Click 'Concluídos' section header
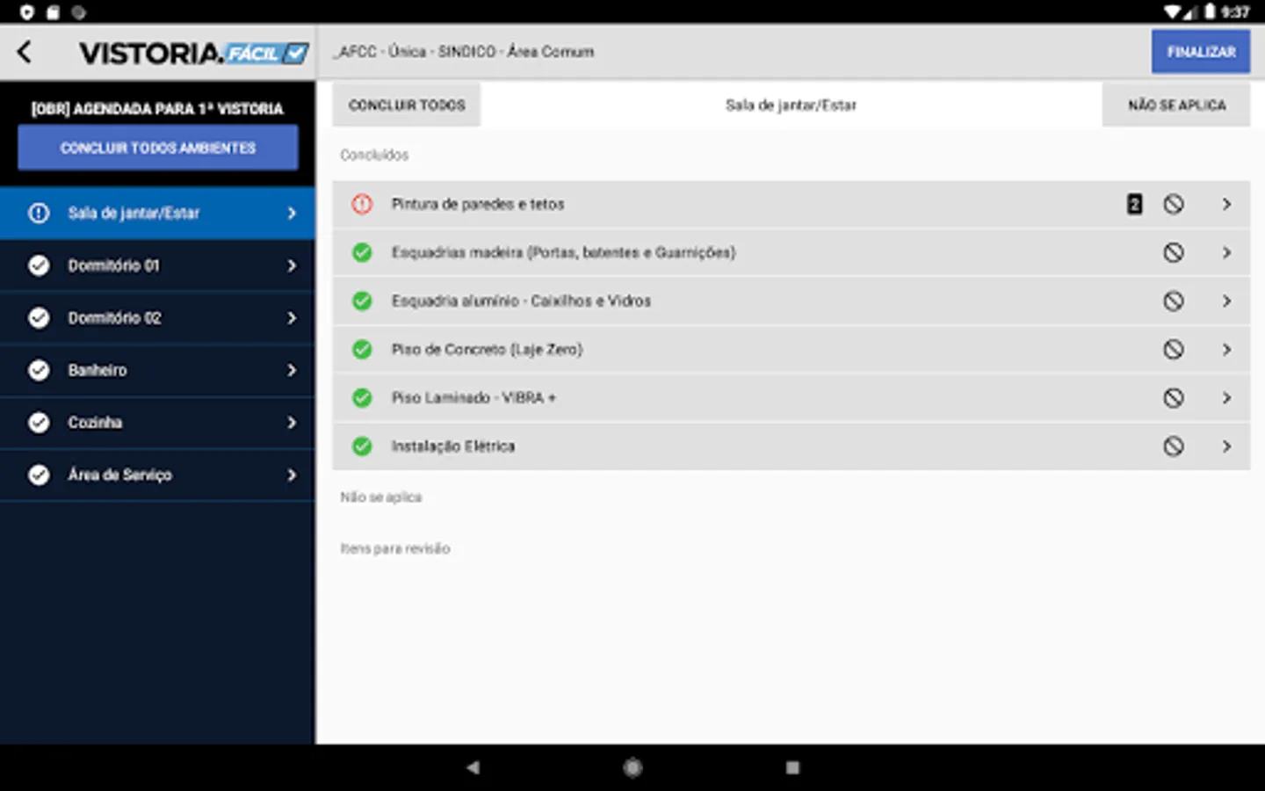The height and width of the screenshot is (791, 1265). [374, 155]
